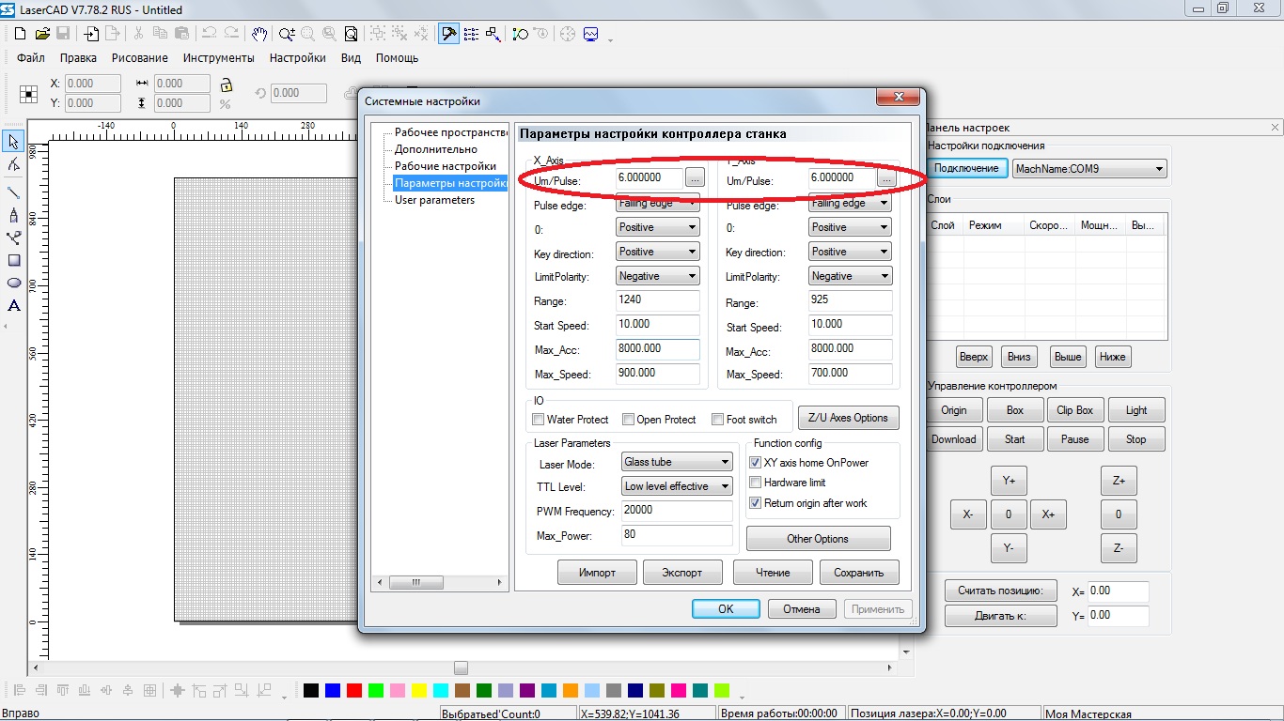
Task: Activate the Pan hand tool
Action: (259, 34)
